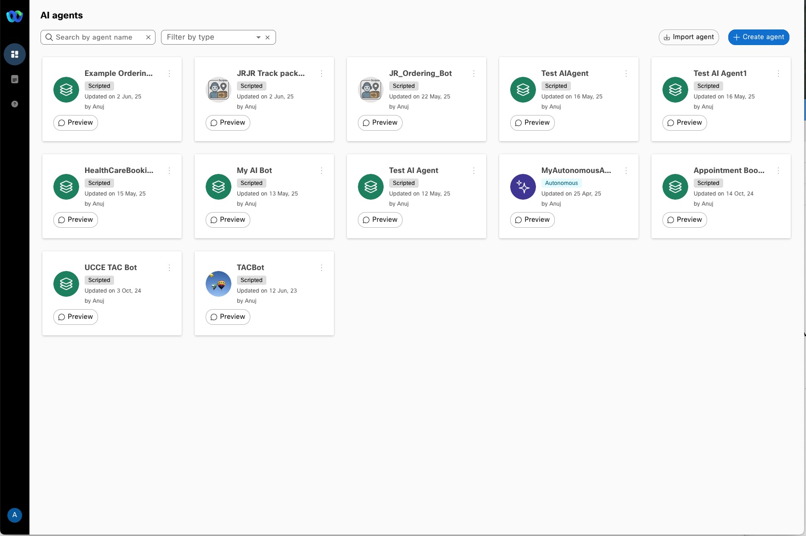Image resolution: width=806 pixels, height=536 pixels.
Task: Clear the agent name search field
Action: 148,37
